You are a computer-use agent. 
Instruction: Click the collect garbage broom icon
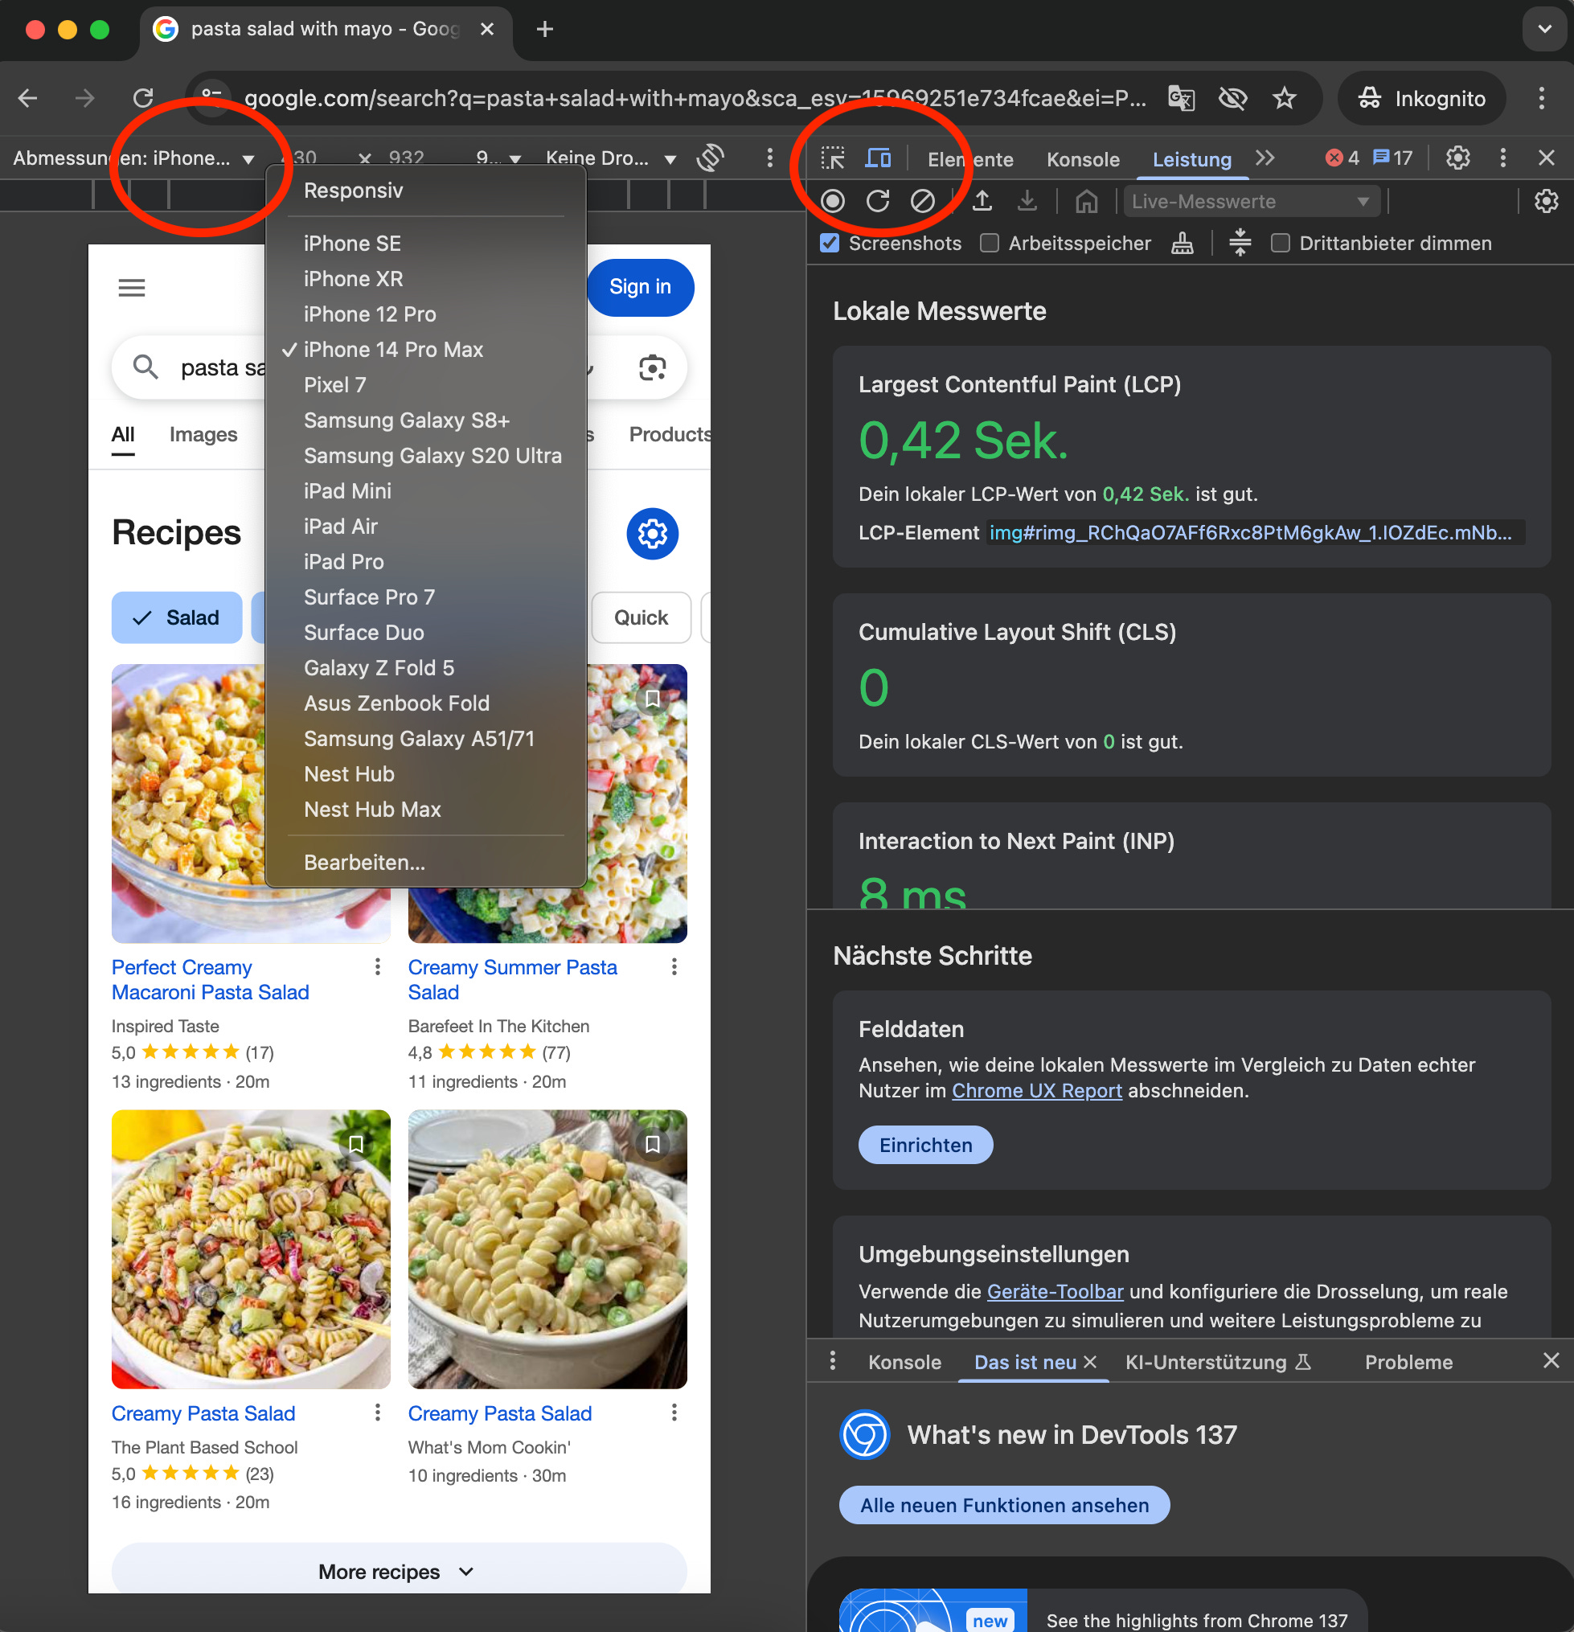click(x=1182, y=243)
